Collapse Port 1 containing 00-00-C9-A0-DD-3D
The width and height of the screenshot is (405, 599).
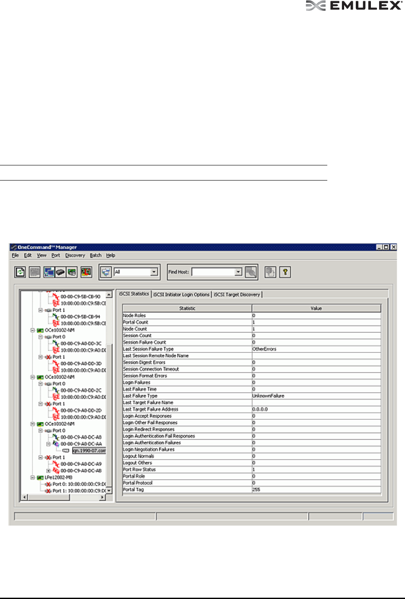click(41, 357)
